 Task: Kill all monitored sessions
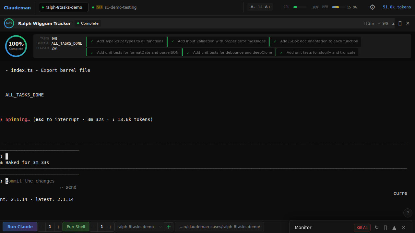point(362,227)
